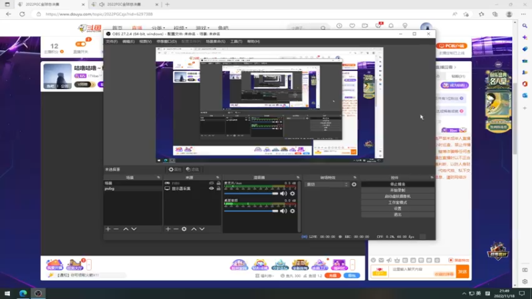
Task: Open OBS Scene Collection menu
Action: click(x=215, y=41)
